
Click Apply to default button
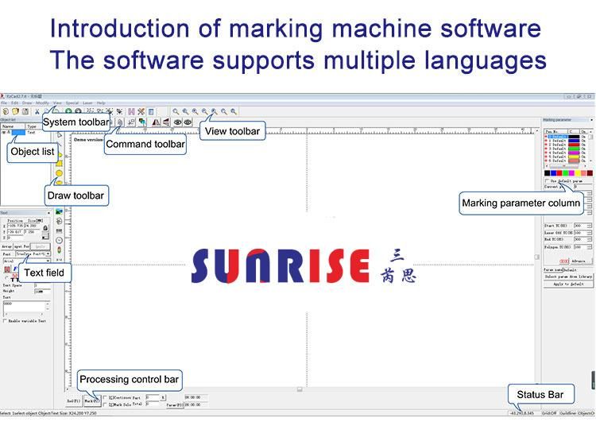coord(568,284)
